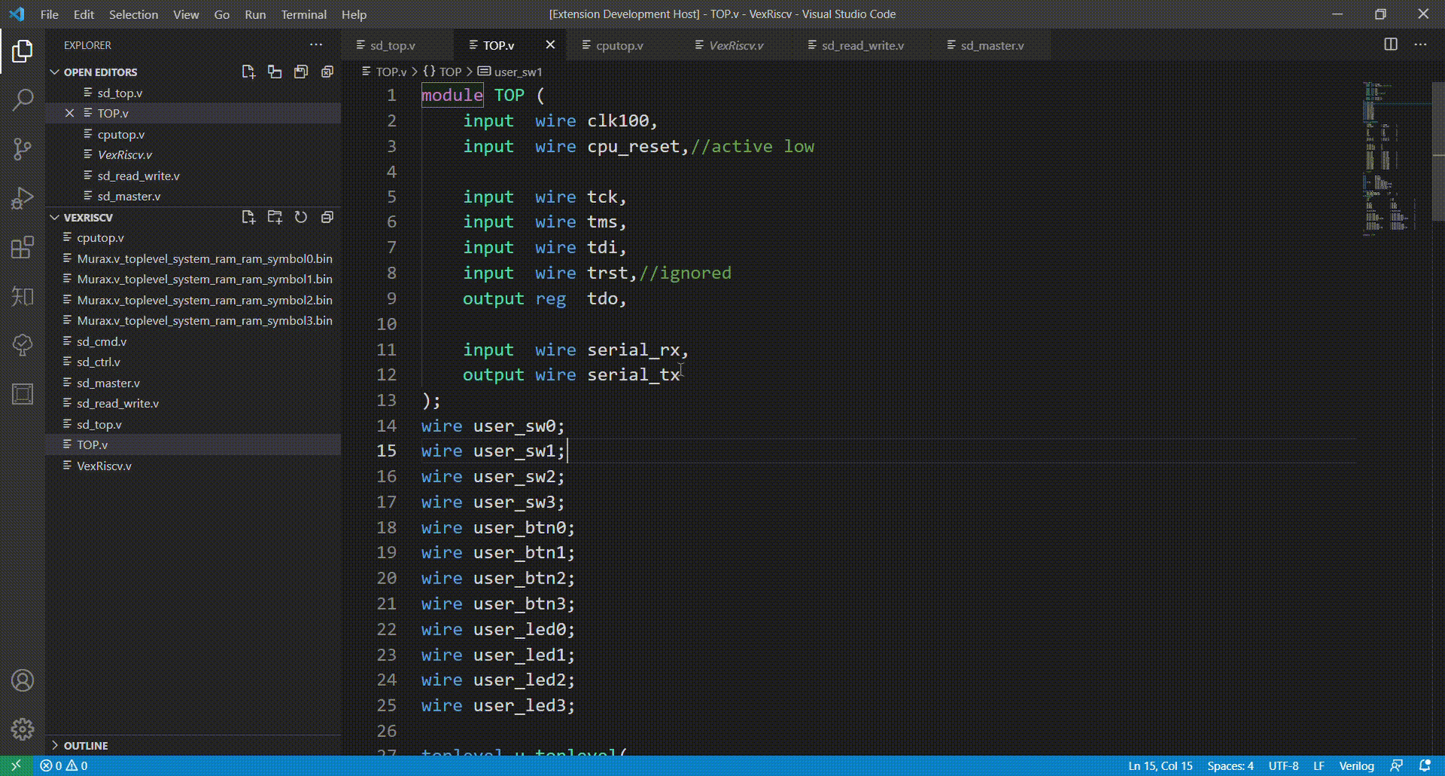Open the Terminal menu

pos(303,14)
